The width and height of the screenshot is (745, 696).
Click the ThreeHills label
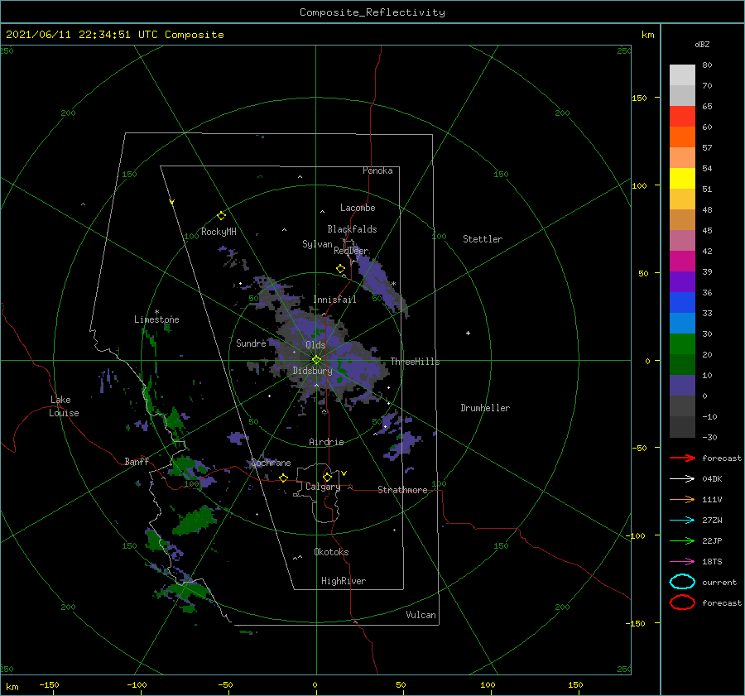click(416, 362)
